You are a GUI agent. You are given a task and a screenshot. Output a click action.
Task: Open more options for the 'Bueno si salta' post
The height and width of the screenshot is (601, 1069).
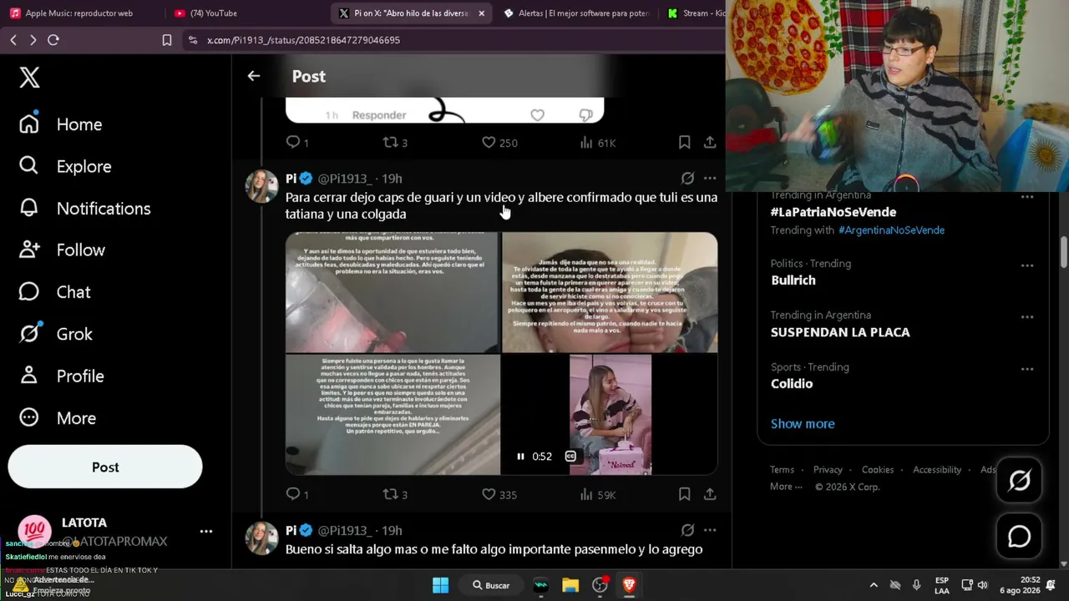point(710,530)
